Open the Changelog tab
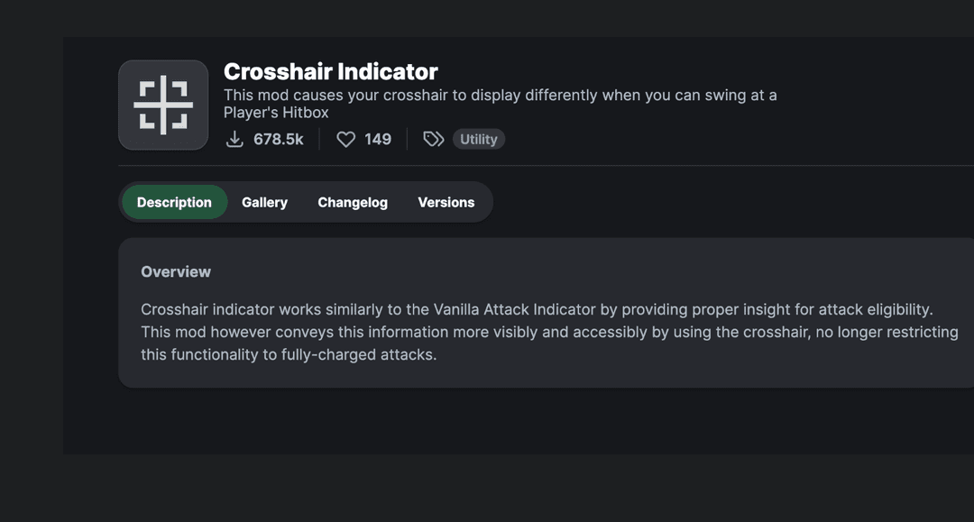 [x=352, y=202]
